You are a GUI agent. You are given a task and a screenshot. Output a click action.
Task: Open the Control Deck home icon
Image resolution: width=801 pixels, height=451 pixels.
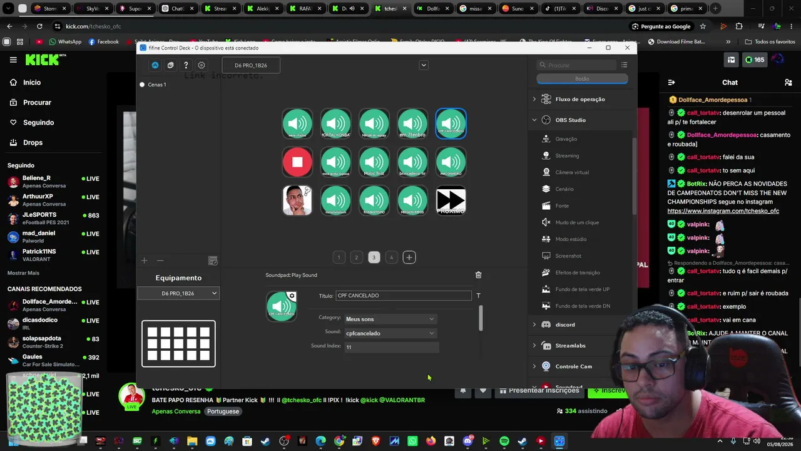point(155,65)
